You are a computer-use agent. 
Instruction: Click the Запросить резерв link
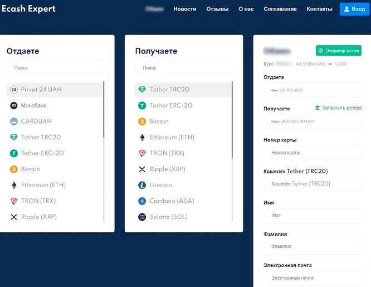pos(338,108)
